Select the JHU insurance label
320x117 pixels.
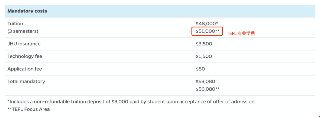pos(24,44)
